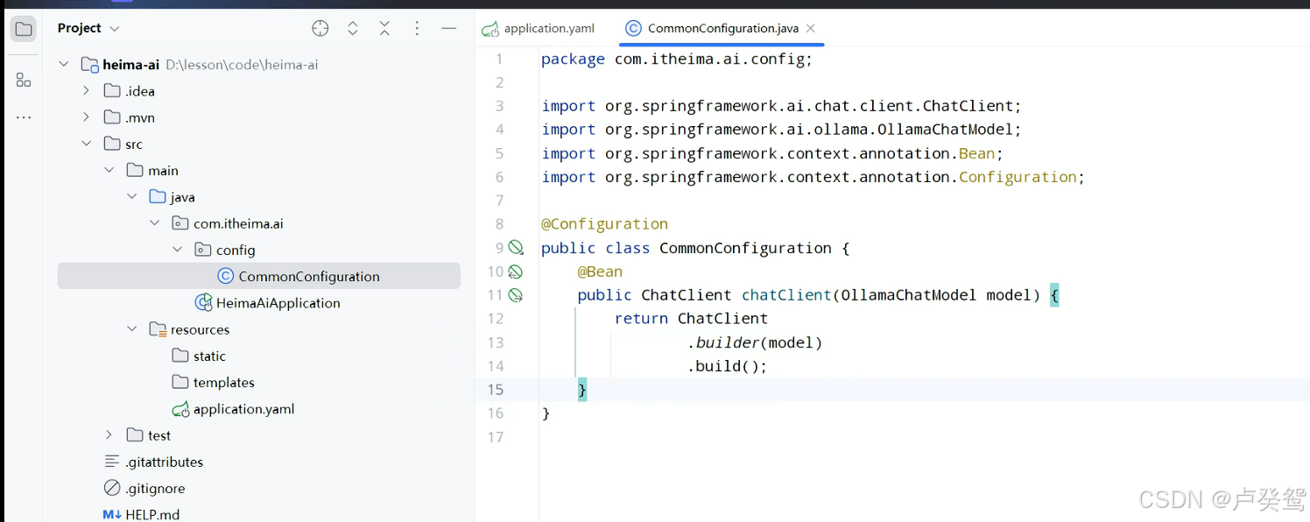1310x522 pixels.
Task: Collapse the java folder
Action: pyautogui.click(x=131, y=196)
